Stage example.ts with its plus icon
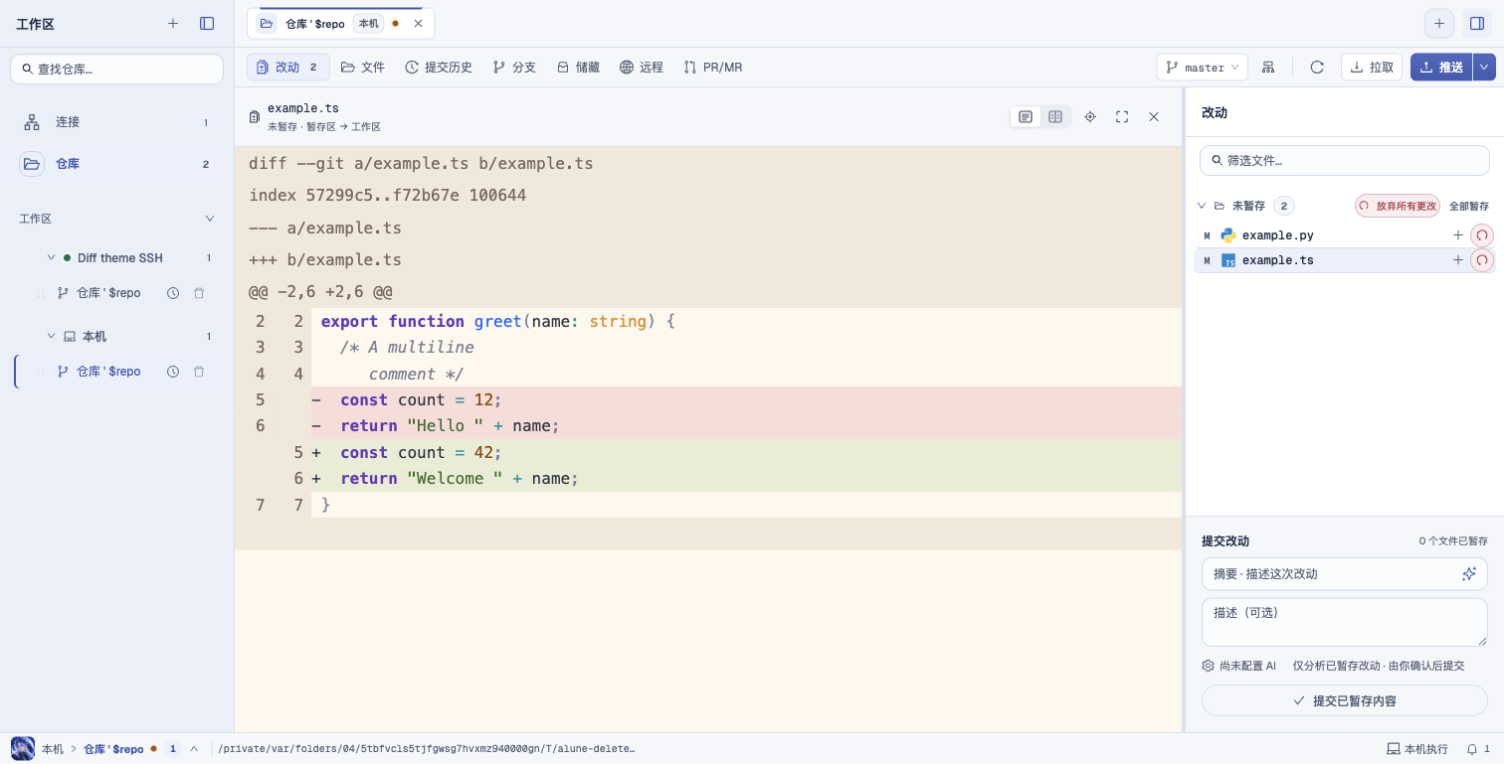 pos(1458,260)
